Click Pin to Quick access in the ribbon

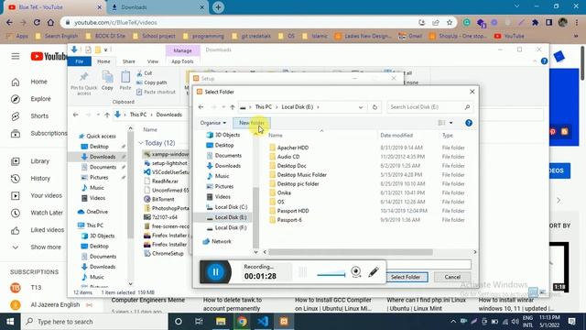pos(83,83)
